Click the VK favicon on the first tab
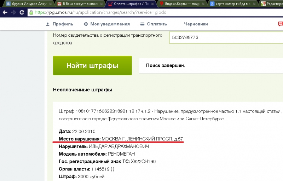The image size is (283, 181). [x=8, y=4]
